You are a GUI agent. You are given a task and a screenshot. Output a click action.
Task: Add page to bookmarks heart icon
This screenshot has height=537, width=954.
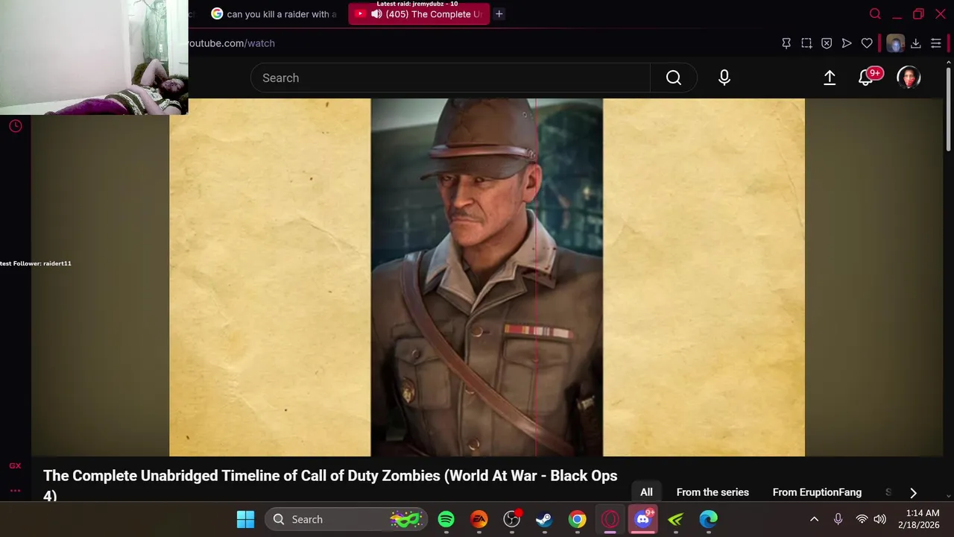867,43
